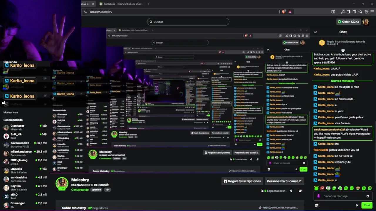Open recommended channel davooxeneize
Image resolution: width=376 pixels, height=211 pixels.
(x=25, y=145)
